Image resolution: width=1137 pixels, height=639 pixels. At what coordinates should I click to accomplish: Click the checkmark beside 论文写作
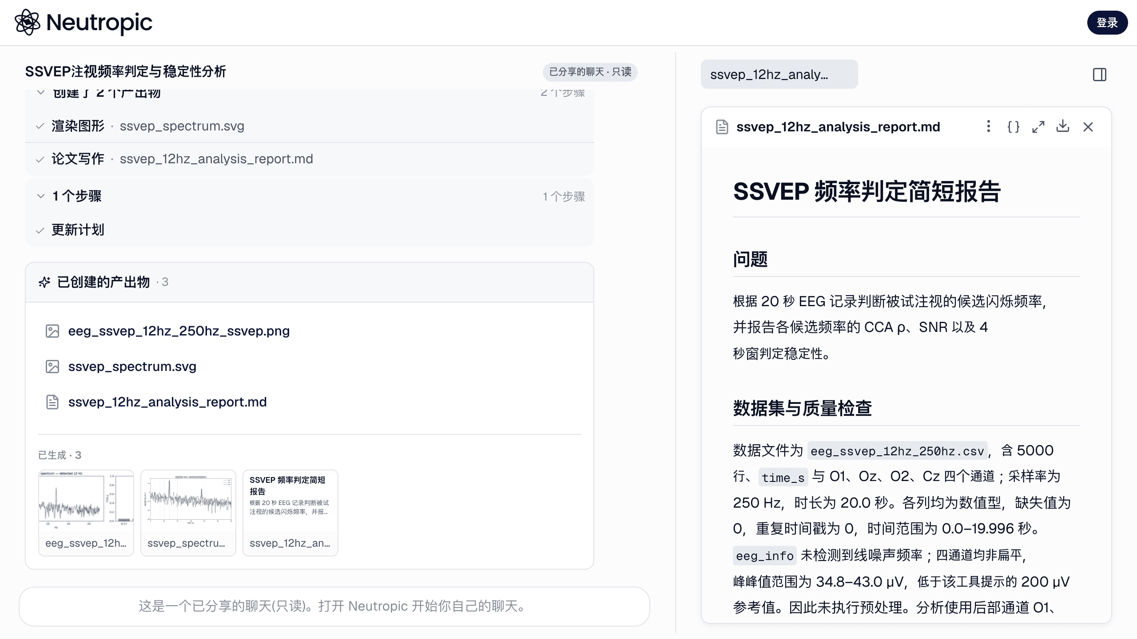click(x=40, y=159)
